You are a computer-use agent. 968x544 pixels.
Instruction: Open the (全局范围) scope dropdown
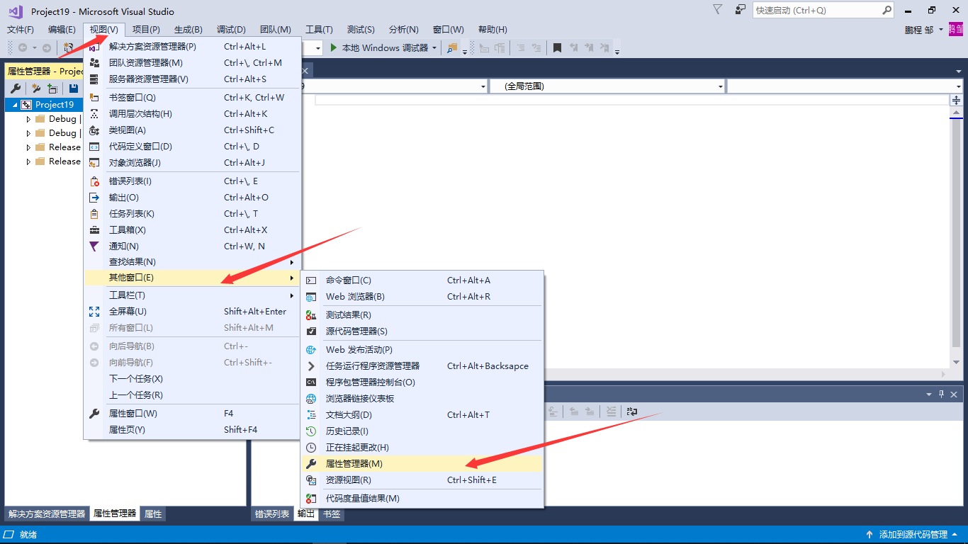[722, 86]
